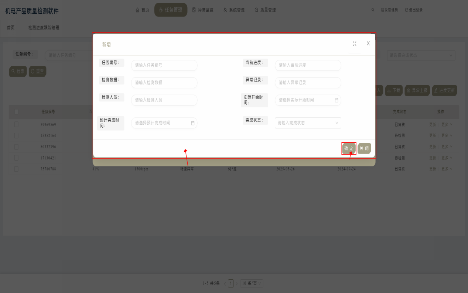The image size is (468, 293).
Task: Check the row for task 59969569
Action: point(16,124)
